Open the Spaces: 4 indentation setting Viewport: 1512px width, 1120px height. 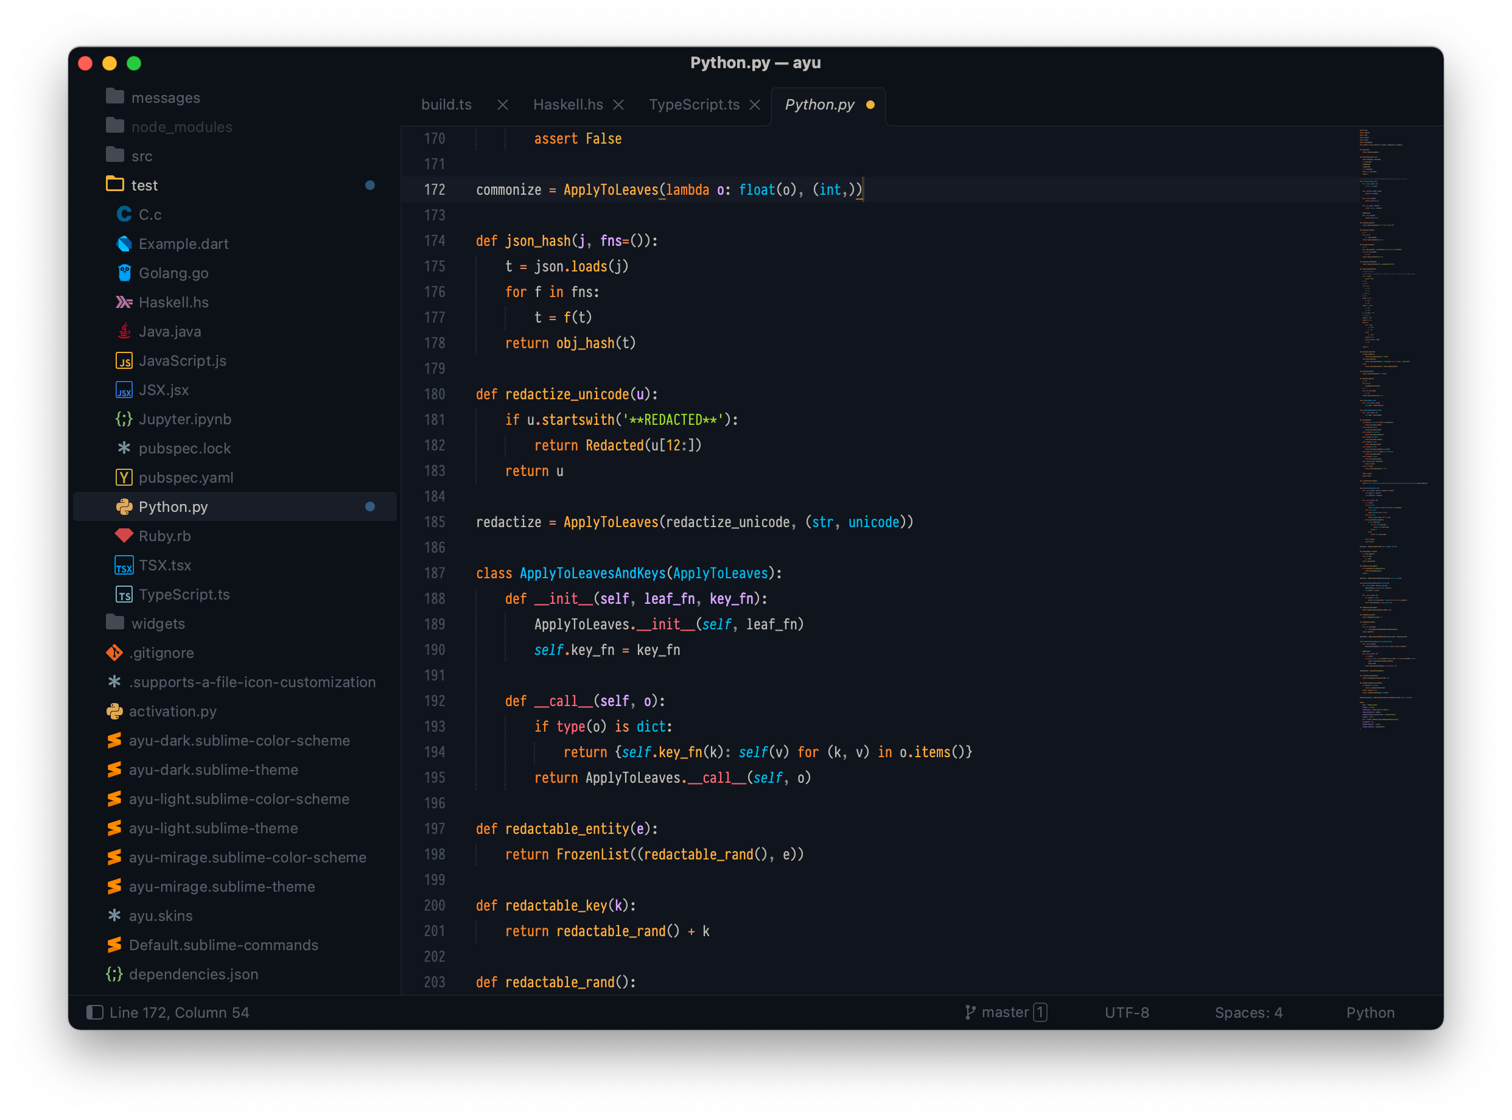coord(1248,1012)
